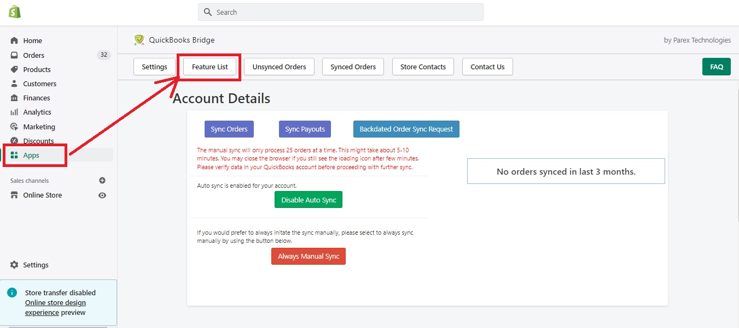739x328 pixels.
Task: Open Orders in the sidebar
Action: pyautogui.click(x=34, y=55)
